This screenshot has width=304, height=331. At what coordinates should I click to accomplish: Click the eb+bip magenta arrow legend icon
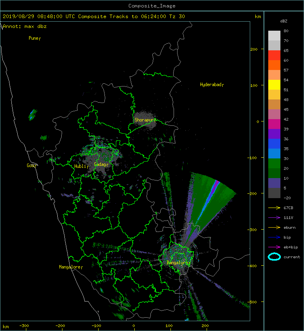tap(274, 247)
